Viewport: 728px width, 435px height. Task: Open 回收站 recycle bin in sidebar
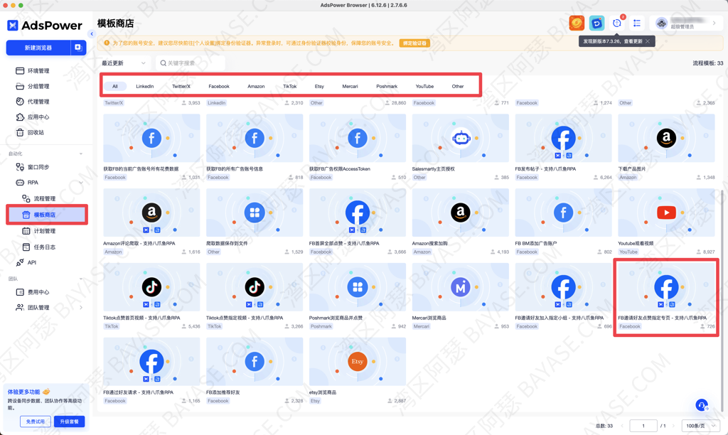36,132
